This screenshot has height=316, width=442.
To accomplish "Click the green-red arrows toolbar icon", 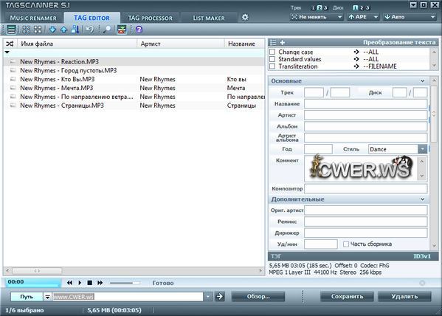I will 122,30.
